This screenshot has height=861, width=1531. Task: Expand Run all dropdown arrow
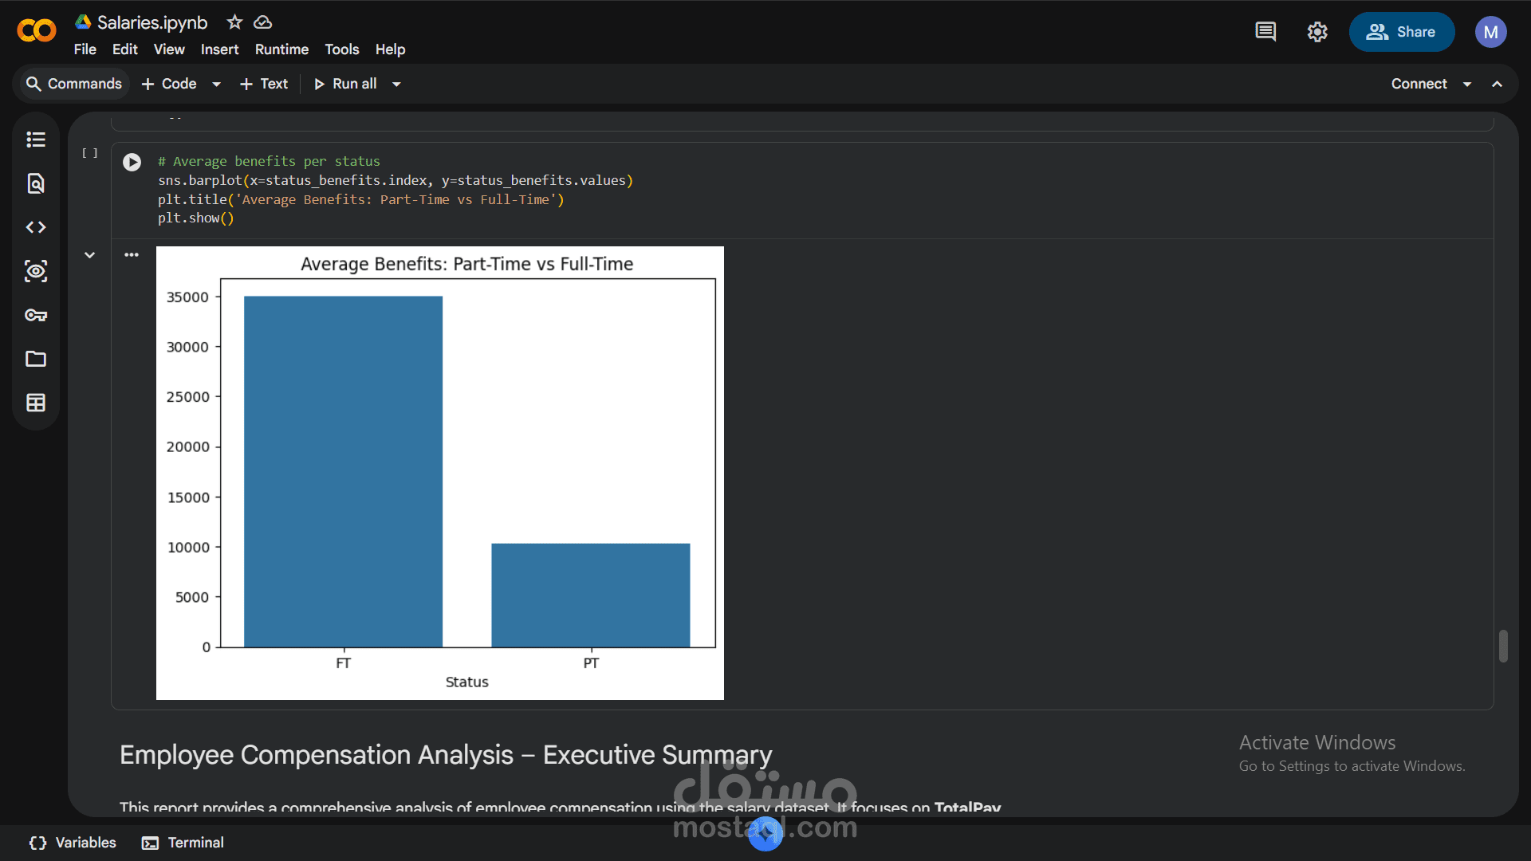(396, 84)
